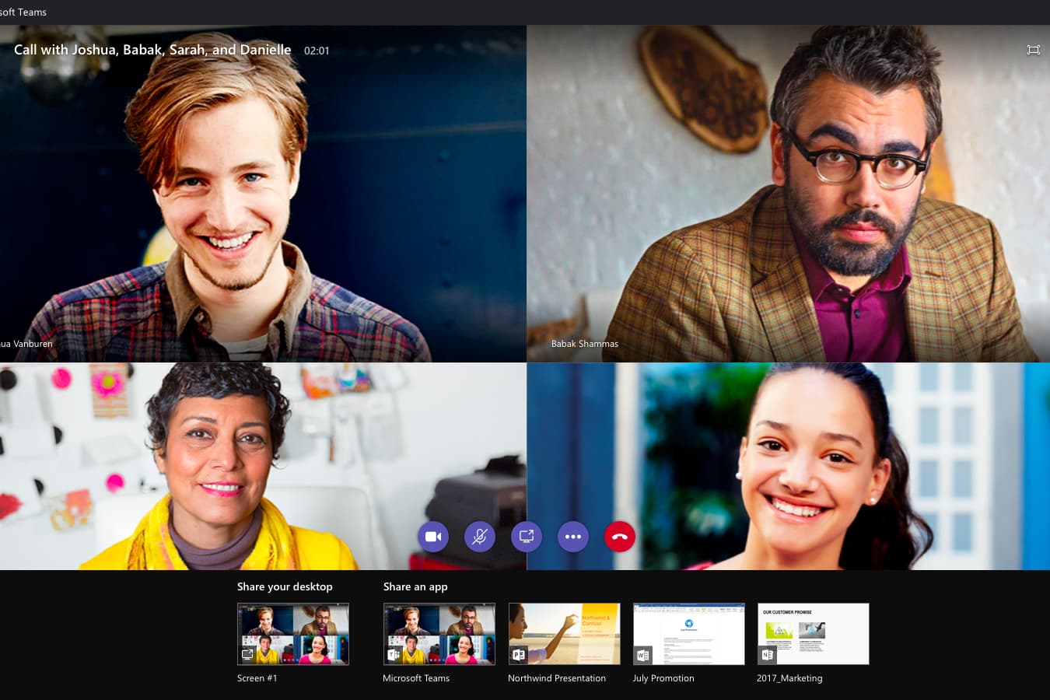
Task: Click the Word icon on July Promotion
Action: [643, 655]
